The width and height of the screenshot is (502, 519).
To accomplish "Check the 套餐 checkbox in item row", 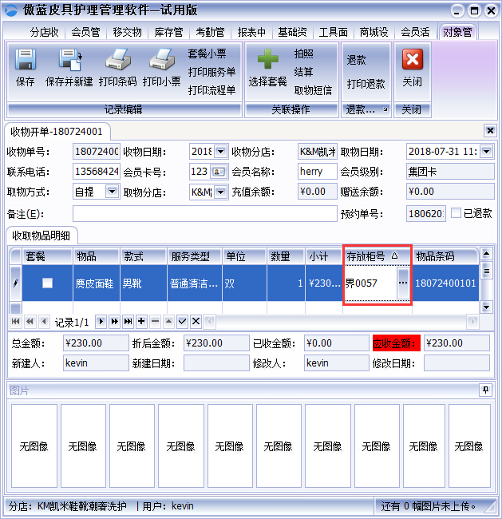I will [48, 283].
